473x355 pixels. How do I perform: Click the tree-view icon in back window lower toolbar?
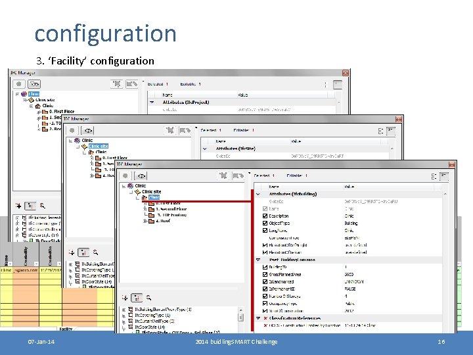coord(30,206)
